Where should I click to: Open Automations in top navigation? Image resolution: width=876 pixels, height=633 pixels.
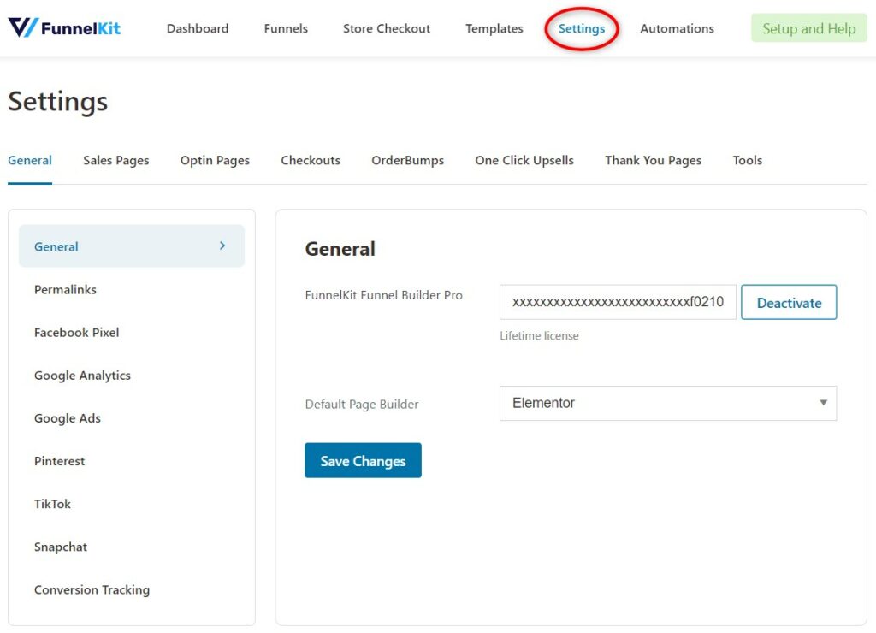pyautogui.click(x=677, y=28)
